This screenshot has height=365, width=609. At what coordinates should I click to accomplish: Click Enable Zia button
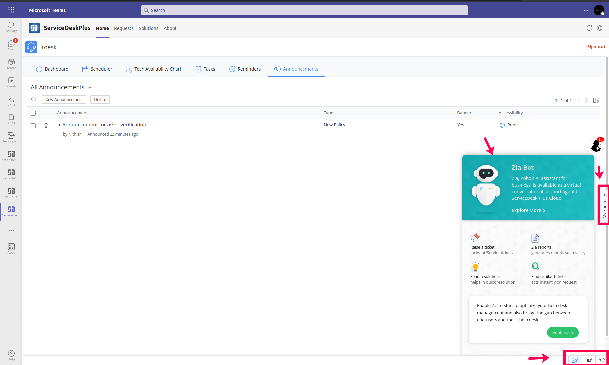pyautogui.click(x=562, y=332)
